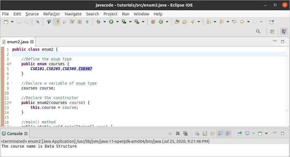Select the enum2.java editor tab
Screen dimensions: 290x157
pyautogui.click(x=18, y=42)
